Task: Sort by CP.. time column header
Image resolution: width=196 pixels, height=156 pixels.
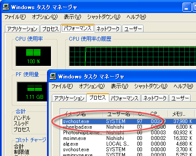Action: click(157, 114)
